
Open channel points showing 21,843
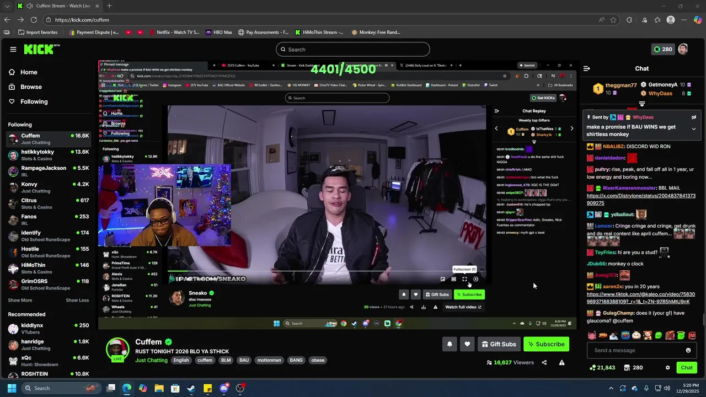602,368
